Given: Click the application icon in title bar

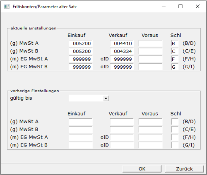Looking at the screenshot, I should pyautogui.click(x=7, y=7).
